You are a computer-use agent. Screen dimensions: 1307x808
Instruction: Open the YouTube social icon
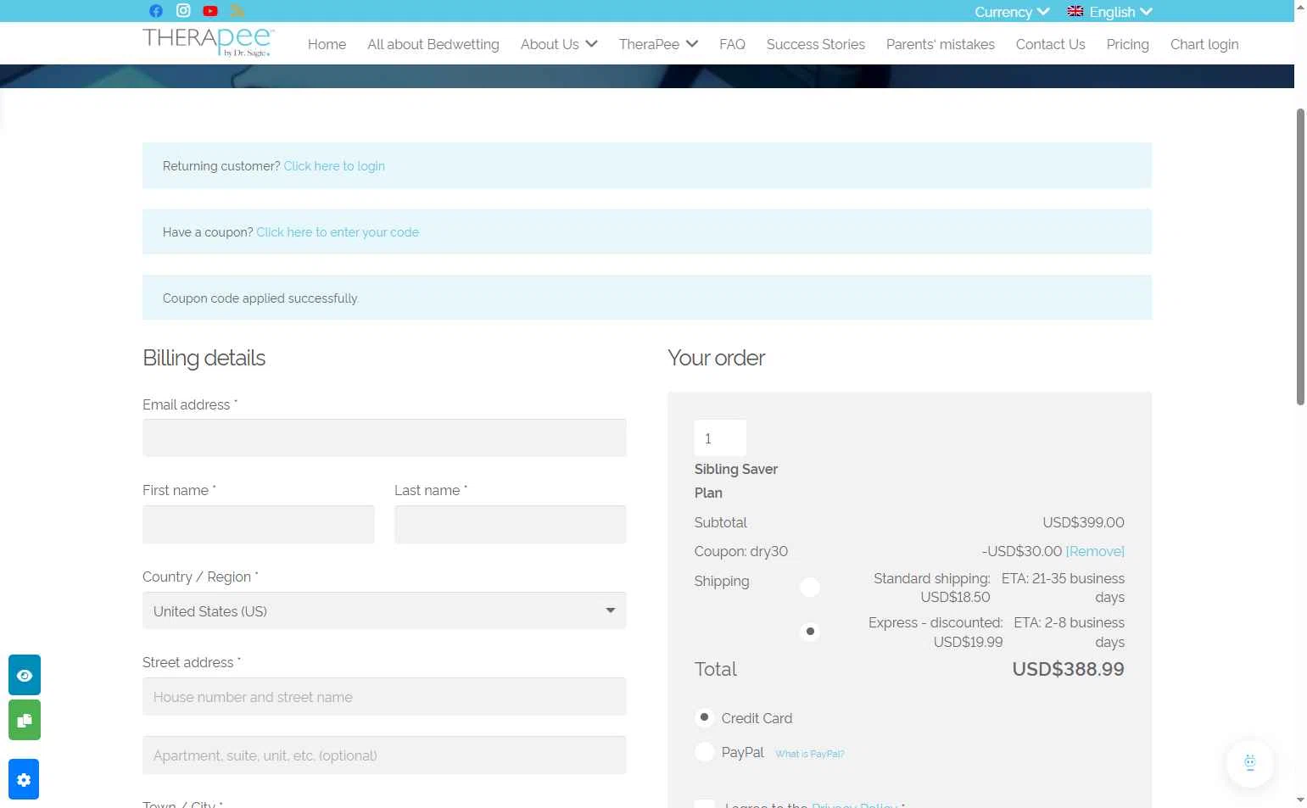[x=210, y=11]
